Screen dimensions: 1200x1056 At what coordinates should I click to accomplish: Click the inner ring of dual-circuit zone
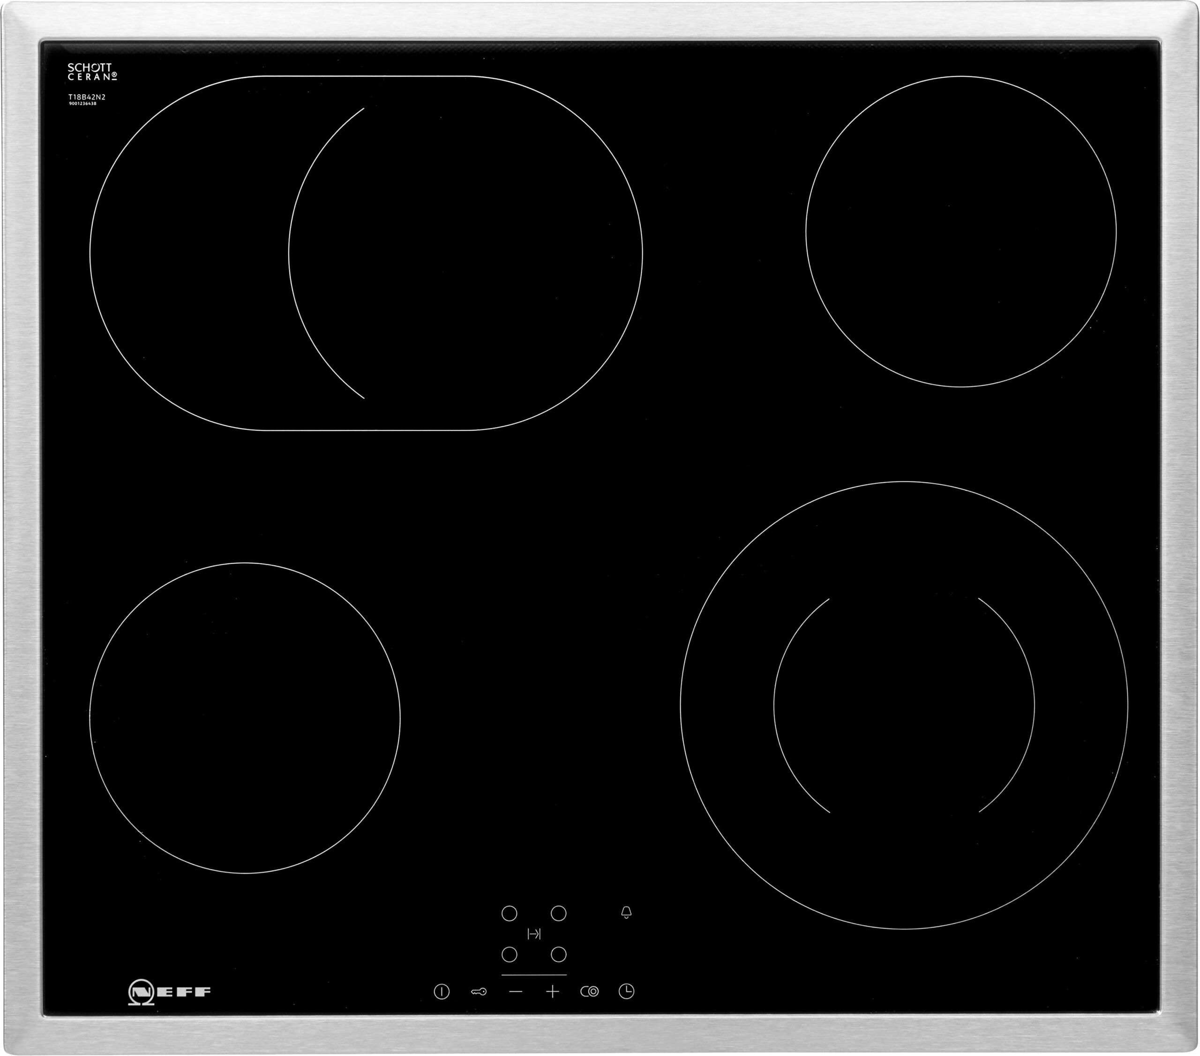point(904,705)
